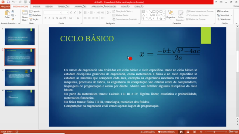Switch to APRESENTAÇÃO DE SLIDES tab
The height and width of the screenshot is (134, 239).
click(104, 7)
